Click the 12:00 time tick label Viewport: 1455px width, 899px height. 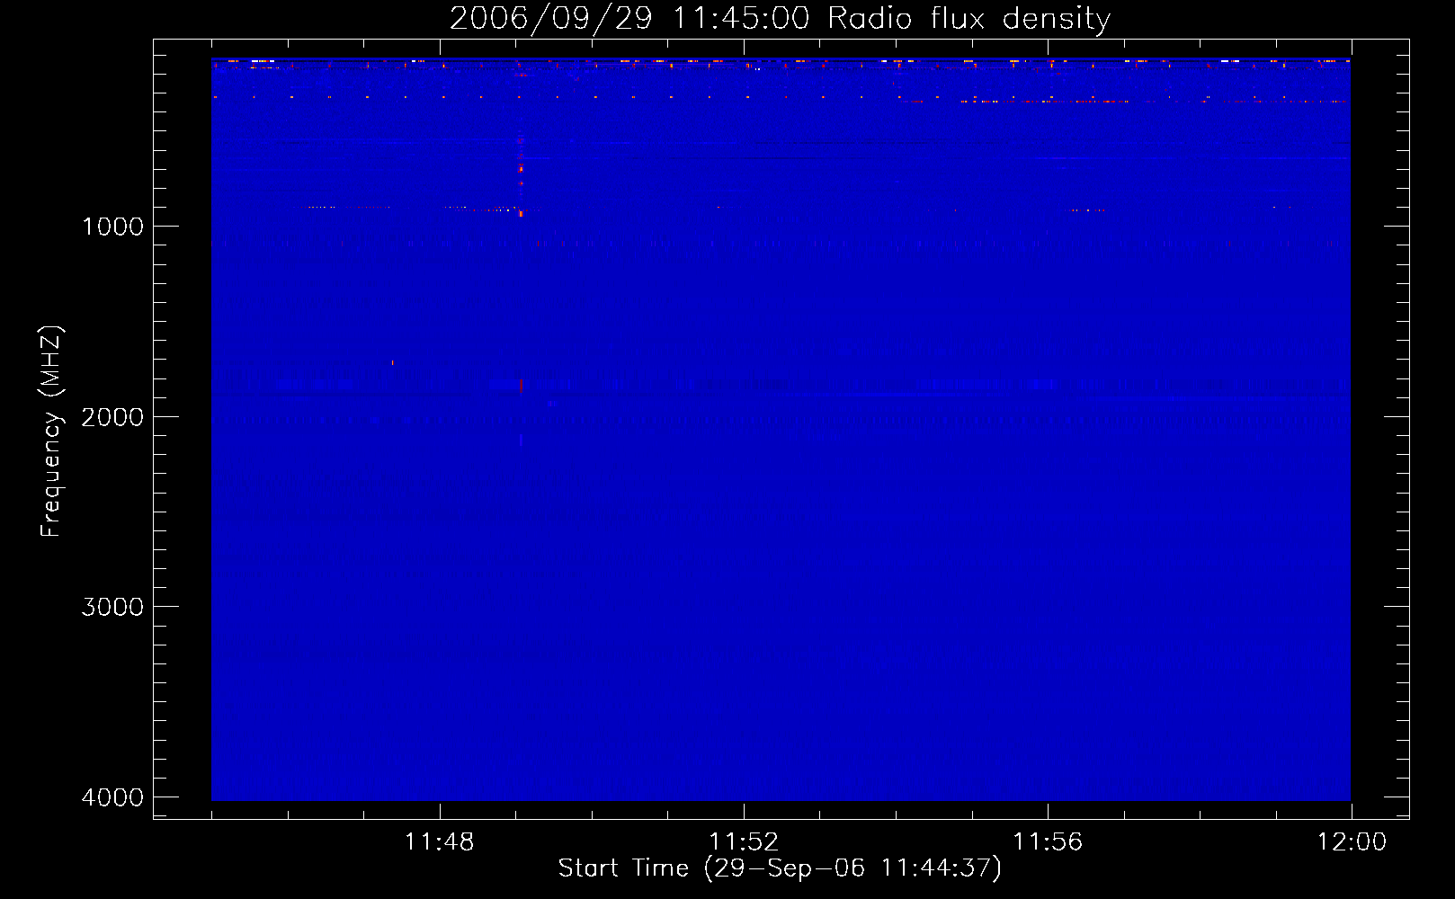pyautogui.click(x=1352, y=842)
